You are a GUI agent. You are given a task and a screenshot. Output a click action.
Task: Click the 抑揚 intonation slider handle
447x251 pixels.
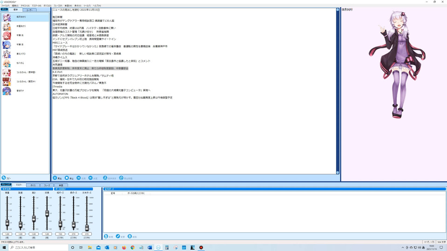(x=47, y=213)
